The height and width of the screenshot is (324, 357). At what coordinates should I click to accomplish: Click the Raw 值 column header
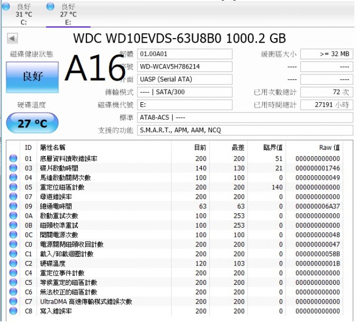pos(329,148)
